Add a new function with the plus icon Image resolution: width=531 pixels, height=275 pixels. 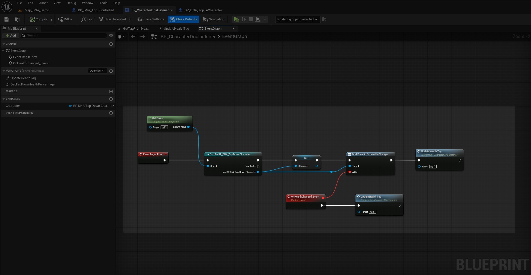tap(111, 71)
